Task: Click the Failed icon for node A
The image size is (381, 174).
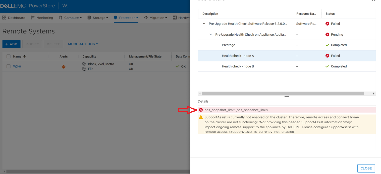Action: coord(327,56)
